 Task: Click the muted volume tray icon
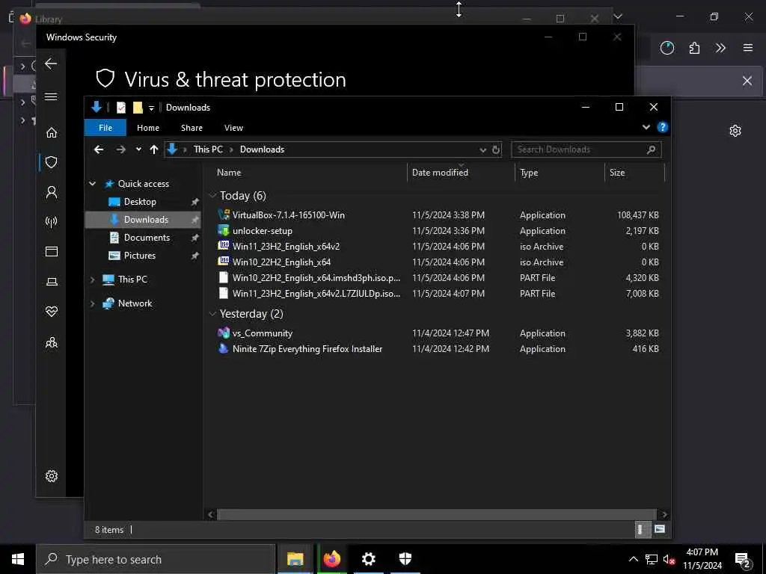tap(669, 559)
